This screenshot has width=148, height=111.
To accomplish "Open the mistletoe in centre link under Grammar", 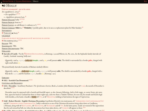I will (x=41, y=38).
